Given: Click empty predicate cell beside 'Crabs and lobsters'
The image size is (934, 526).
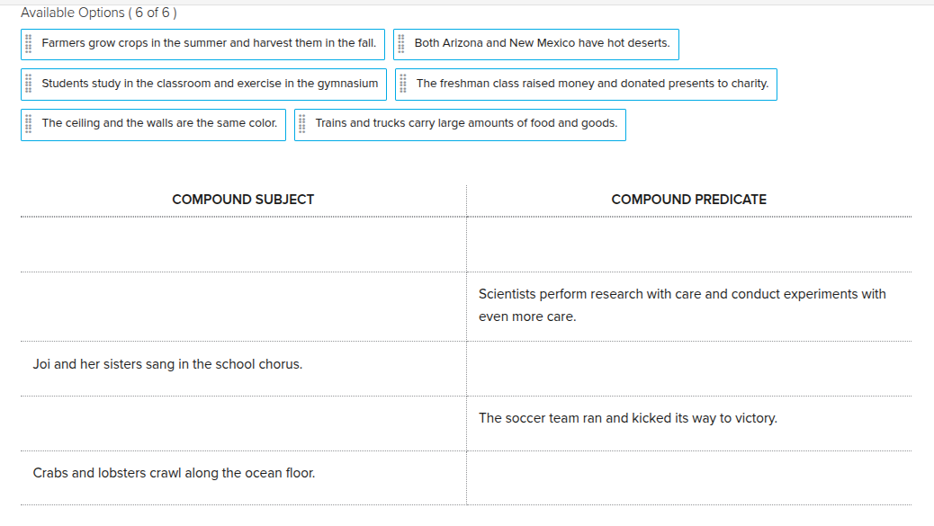Looking at the screenshot, I should 688,477.
